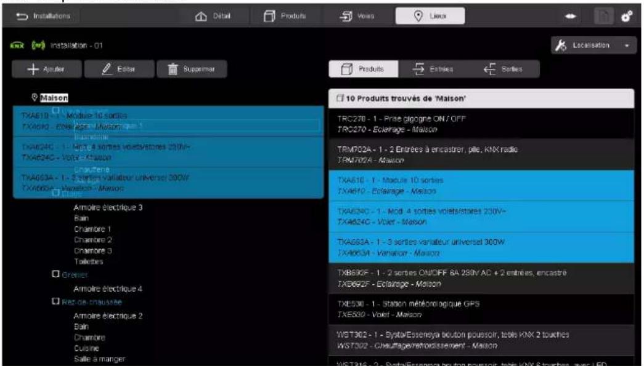Screen dimensions: 644x366
Task: Select TXA624C volets/stores in product list
Action: pos(481,217)
